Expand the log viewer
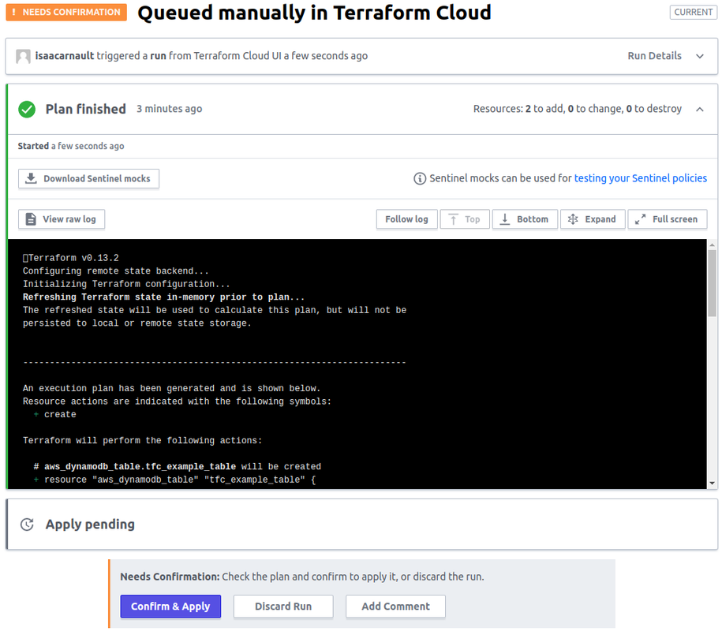Image resolution: width=722 pixels, height=631 pixels. click(x=593, y=219)
